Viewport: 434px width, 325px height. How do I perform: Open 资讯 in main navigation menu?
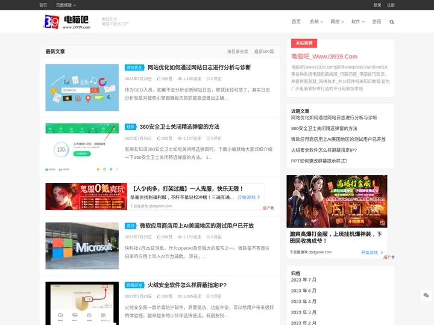pyautogui.click(x=376, y=22)
